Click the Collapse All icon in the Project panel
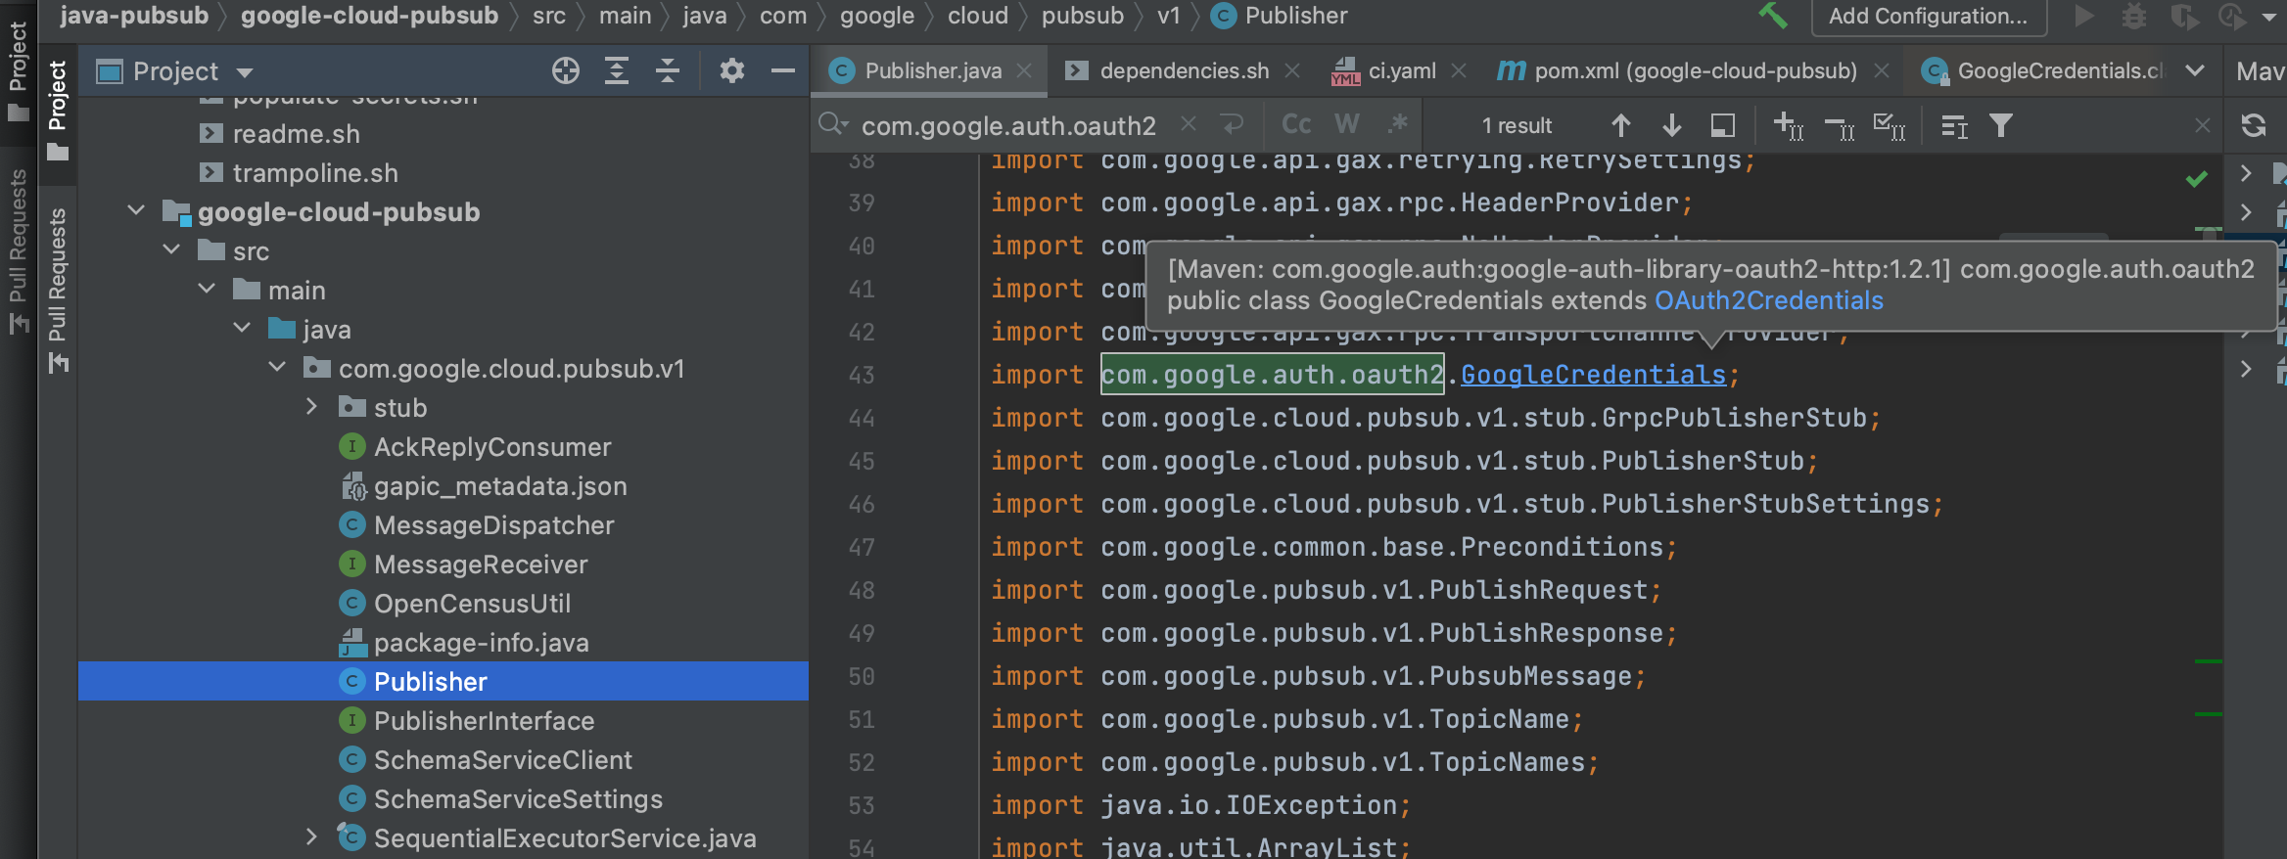Image resolution: width=2287 pixels, height=859 pixels. tap(668, 70)
